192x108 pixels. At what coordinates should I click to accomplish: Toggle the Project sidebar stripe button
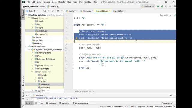tap(23, 14)
